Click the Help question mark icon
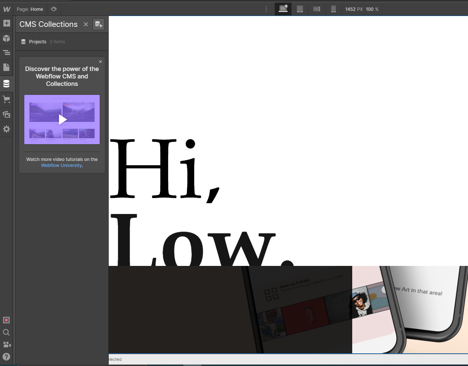This screenshot has height=366, width=468. point(6,356)
